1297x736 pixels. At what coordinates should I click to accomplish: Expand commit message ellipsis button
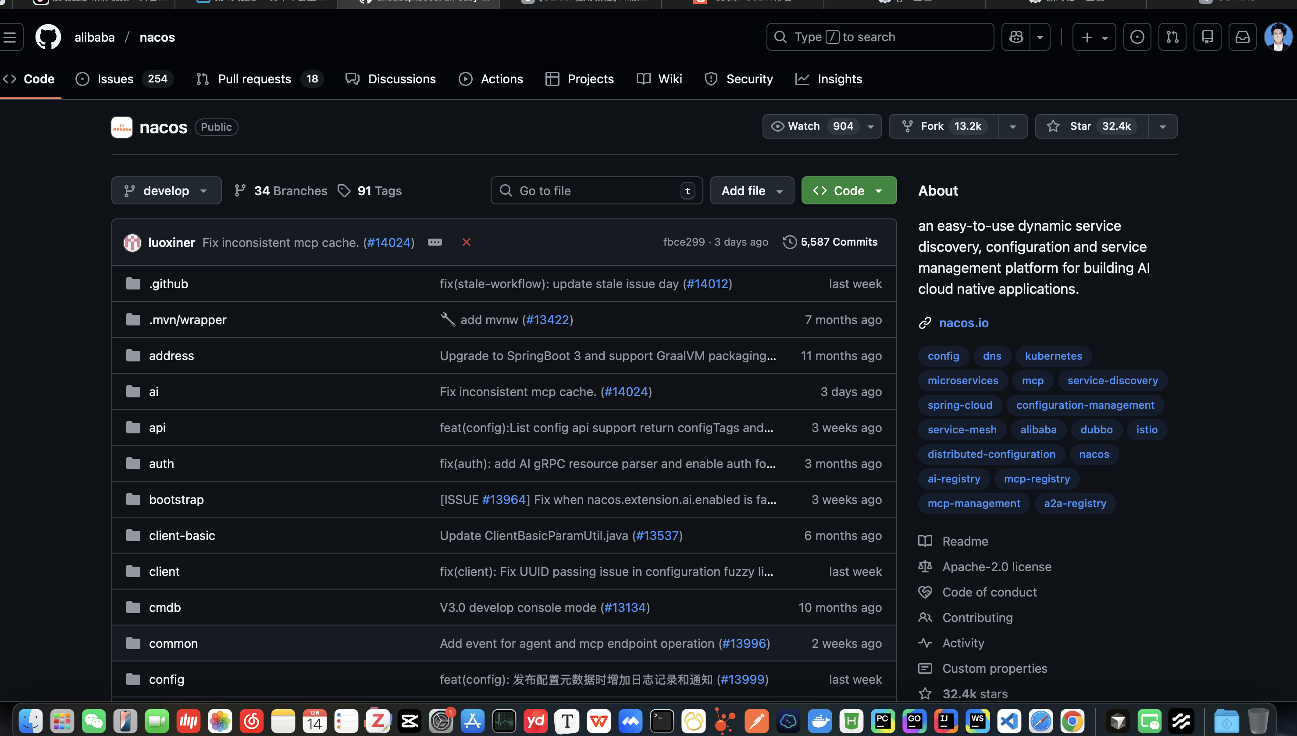tap(435, 242)
